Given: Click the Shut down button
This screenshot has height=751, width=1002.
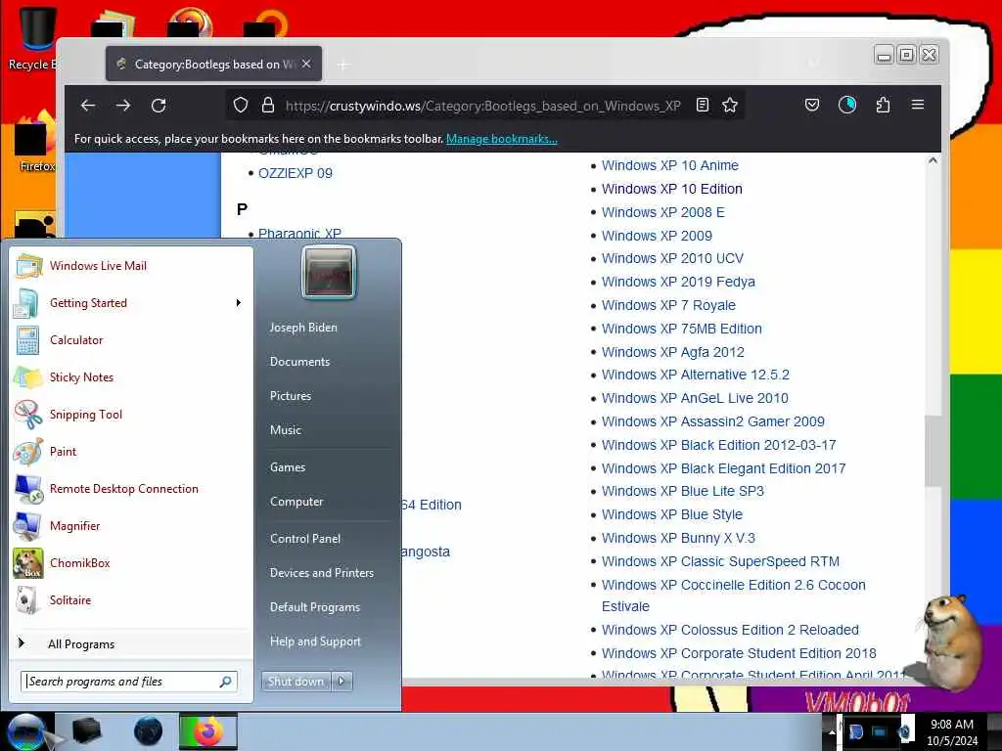Looking at the screenshot, I should tap(296, 682).
